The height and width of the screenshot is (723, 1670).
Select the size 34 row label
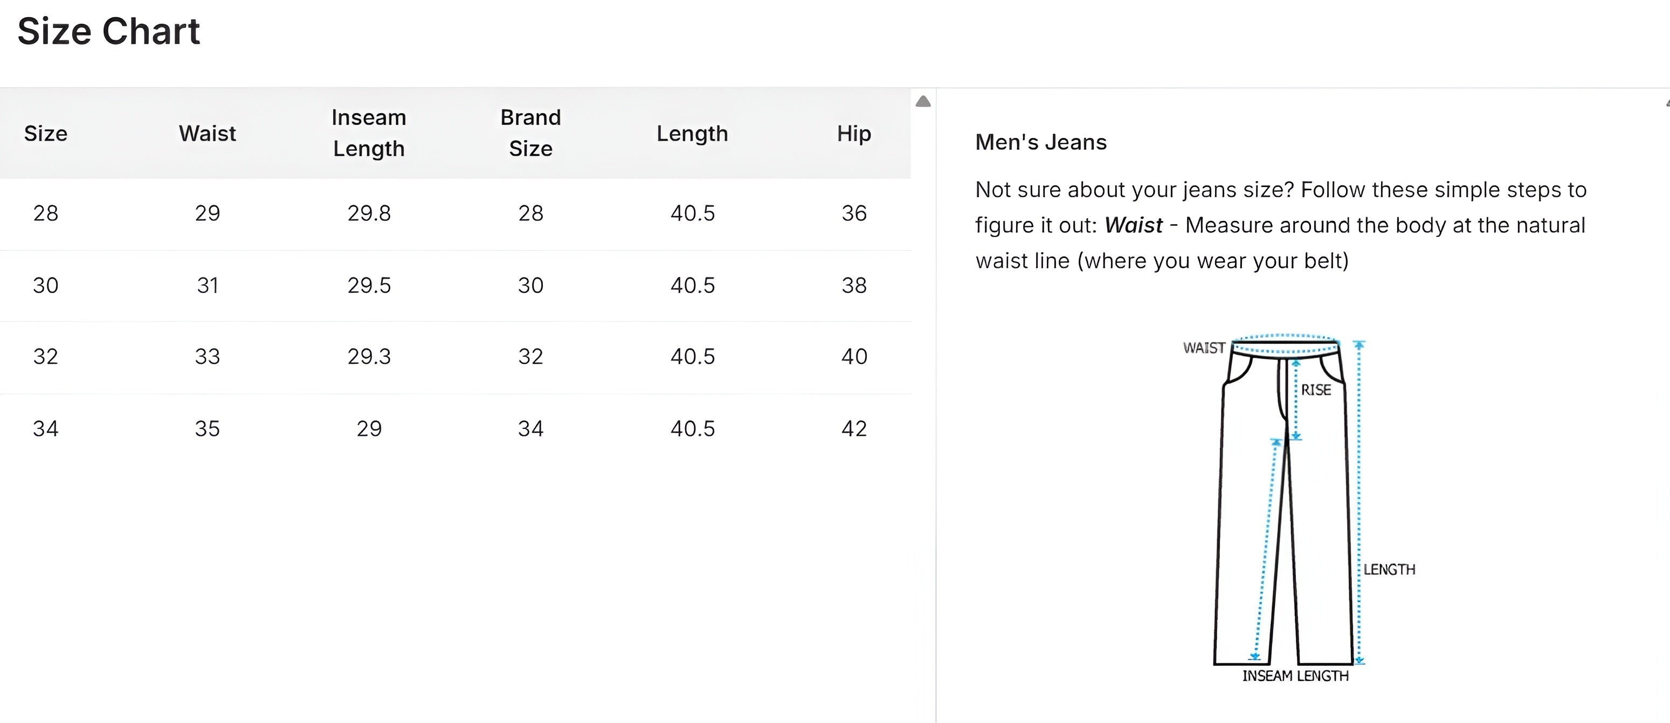point(45,428)
